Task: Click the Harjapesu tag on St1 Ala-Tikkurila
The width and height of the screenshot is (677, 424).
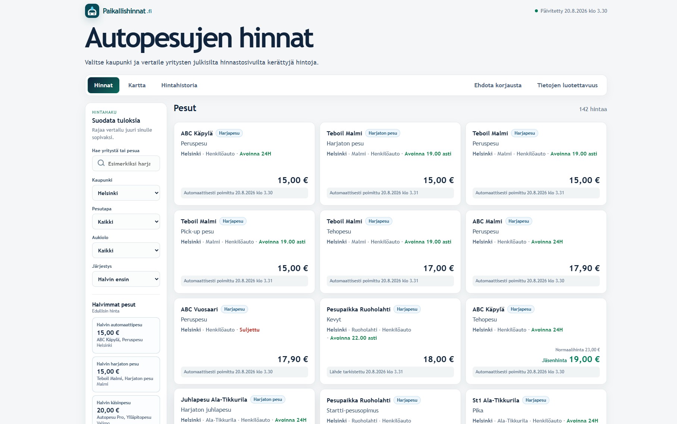Action: click(x=536, y=400)
